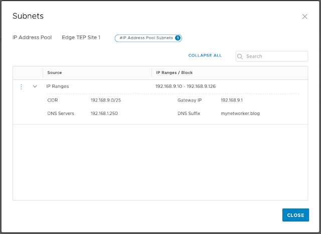The image size is (321, 234).
Task: Click the CIDR value 192.168.9.0/25
Action: [105, 100]
